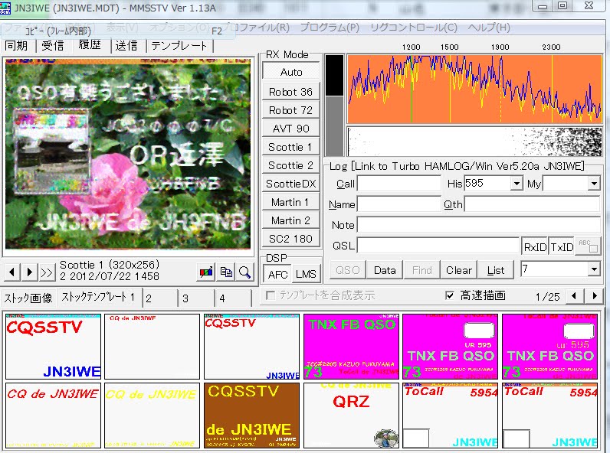Click the orange spectrum display
Image resolution: width=610 pixels, height=453 pixels.
474,89
